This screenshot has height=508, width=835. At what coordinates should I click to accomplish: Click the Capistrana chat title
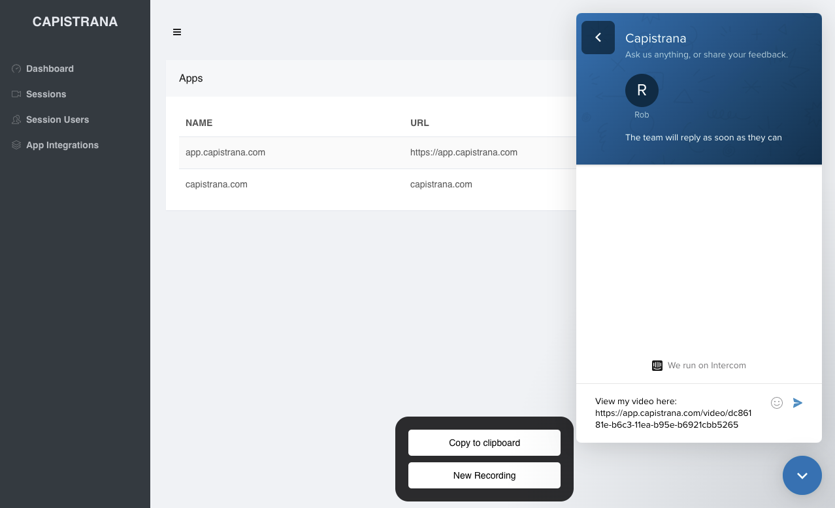655,38
